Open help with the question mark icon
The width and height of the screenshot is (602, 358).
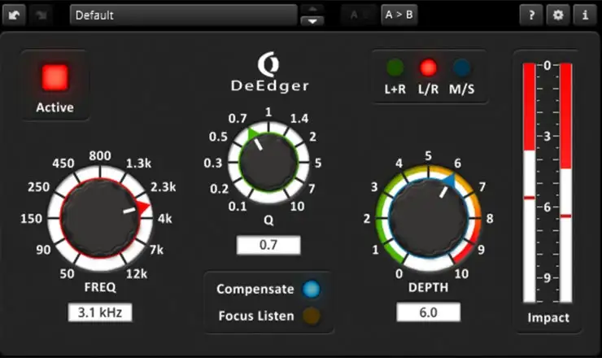[532, 15]
